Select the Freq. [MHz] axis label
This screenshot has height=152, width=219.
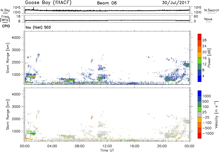[x=5, y=19]
